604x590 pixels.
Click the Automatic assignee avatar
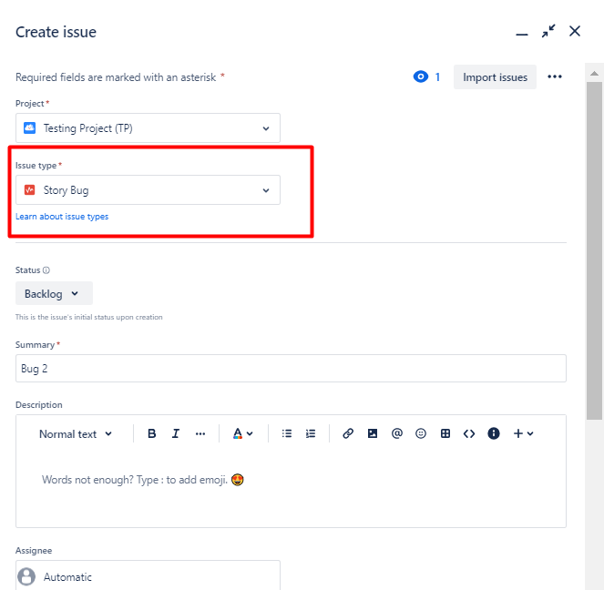[x=26, y=576]
